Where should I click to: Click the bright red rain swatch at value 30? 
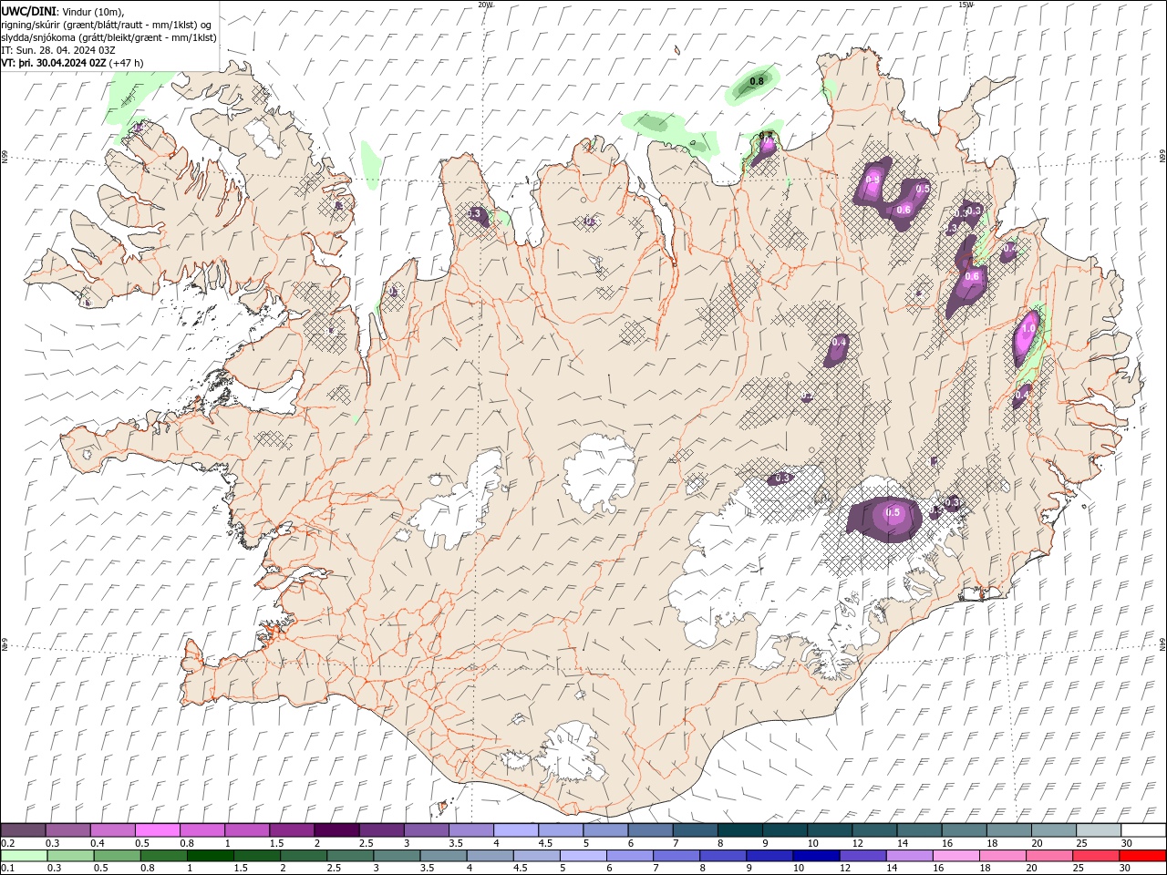click(x=1143, y=856)
